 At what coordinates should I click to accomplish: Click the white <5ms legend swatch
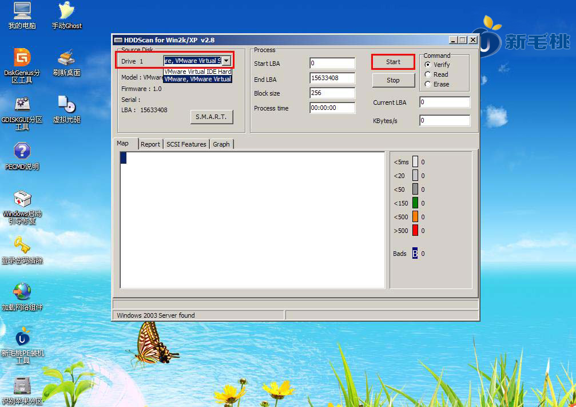[x=415, y=161]
